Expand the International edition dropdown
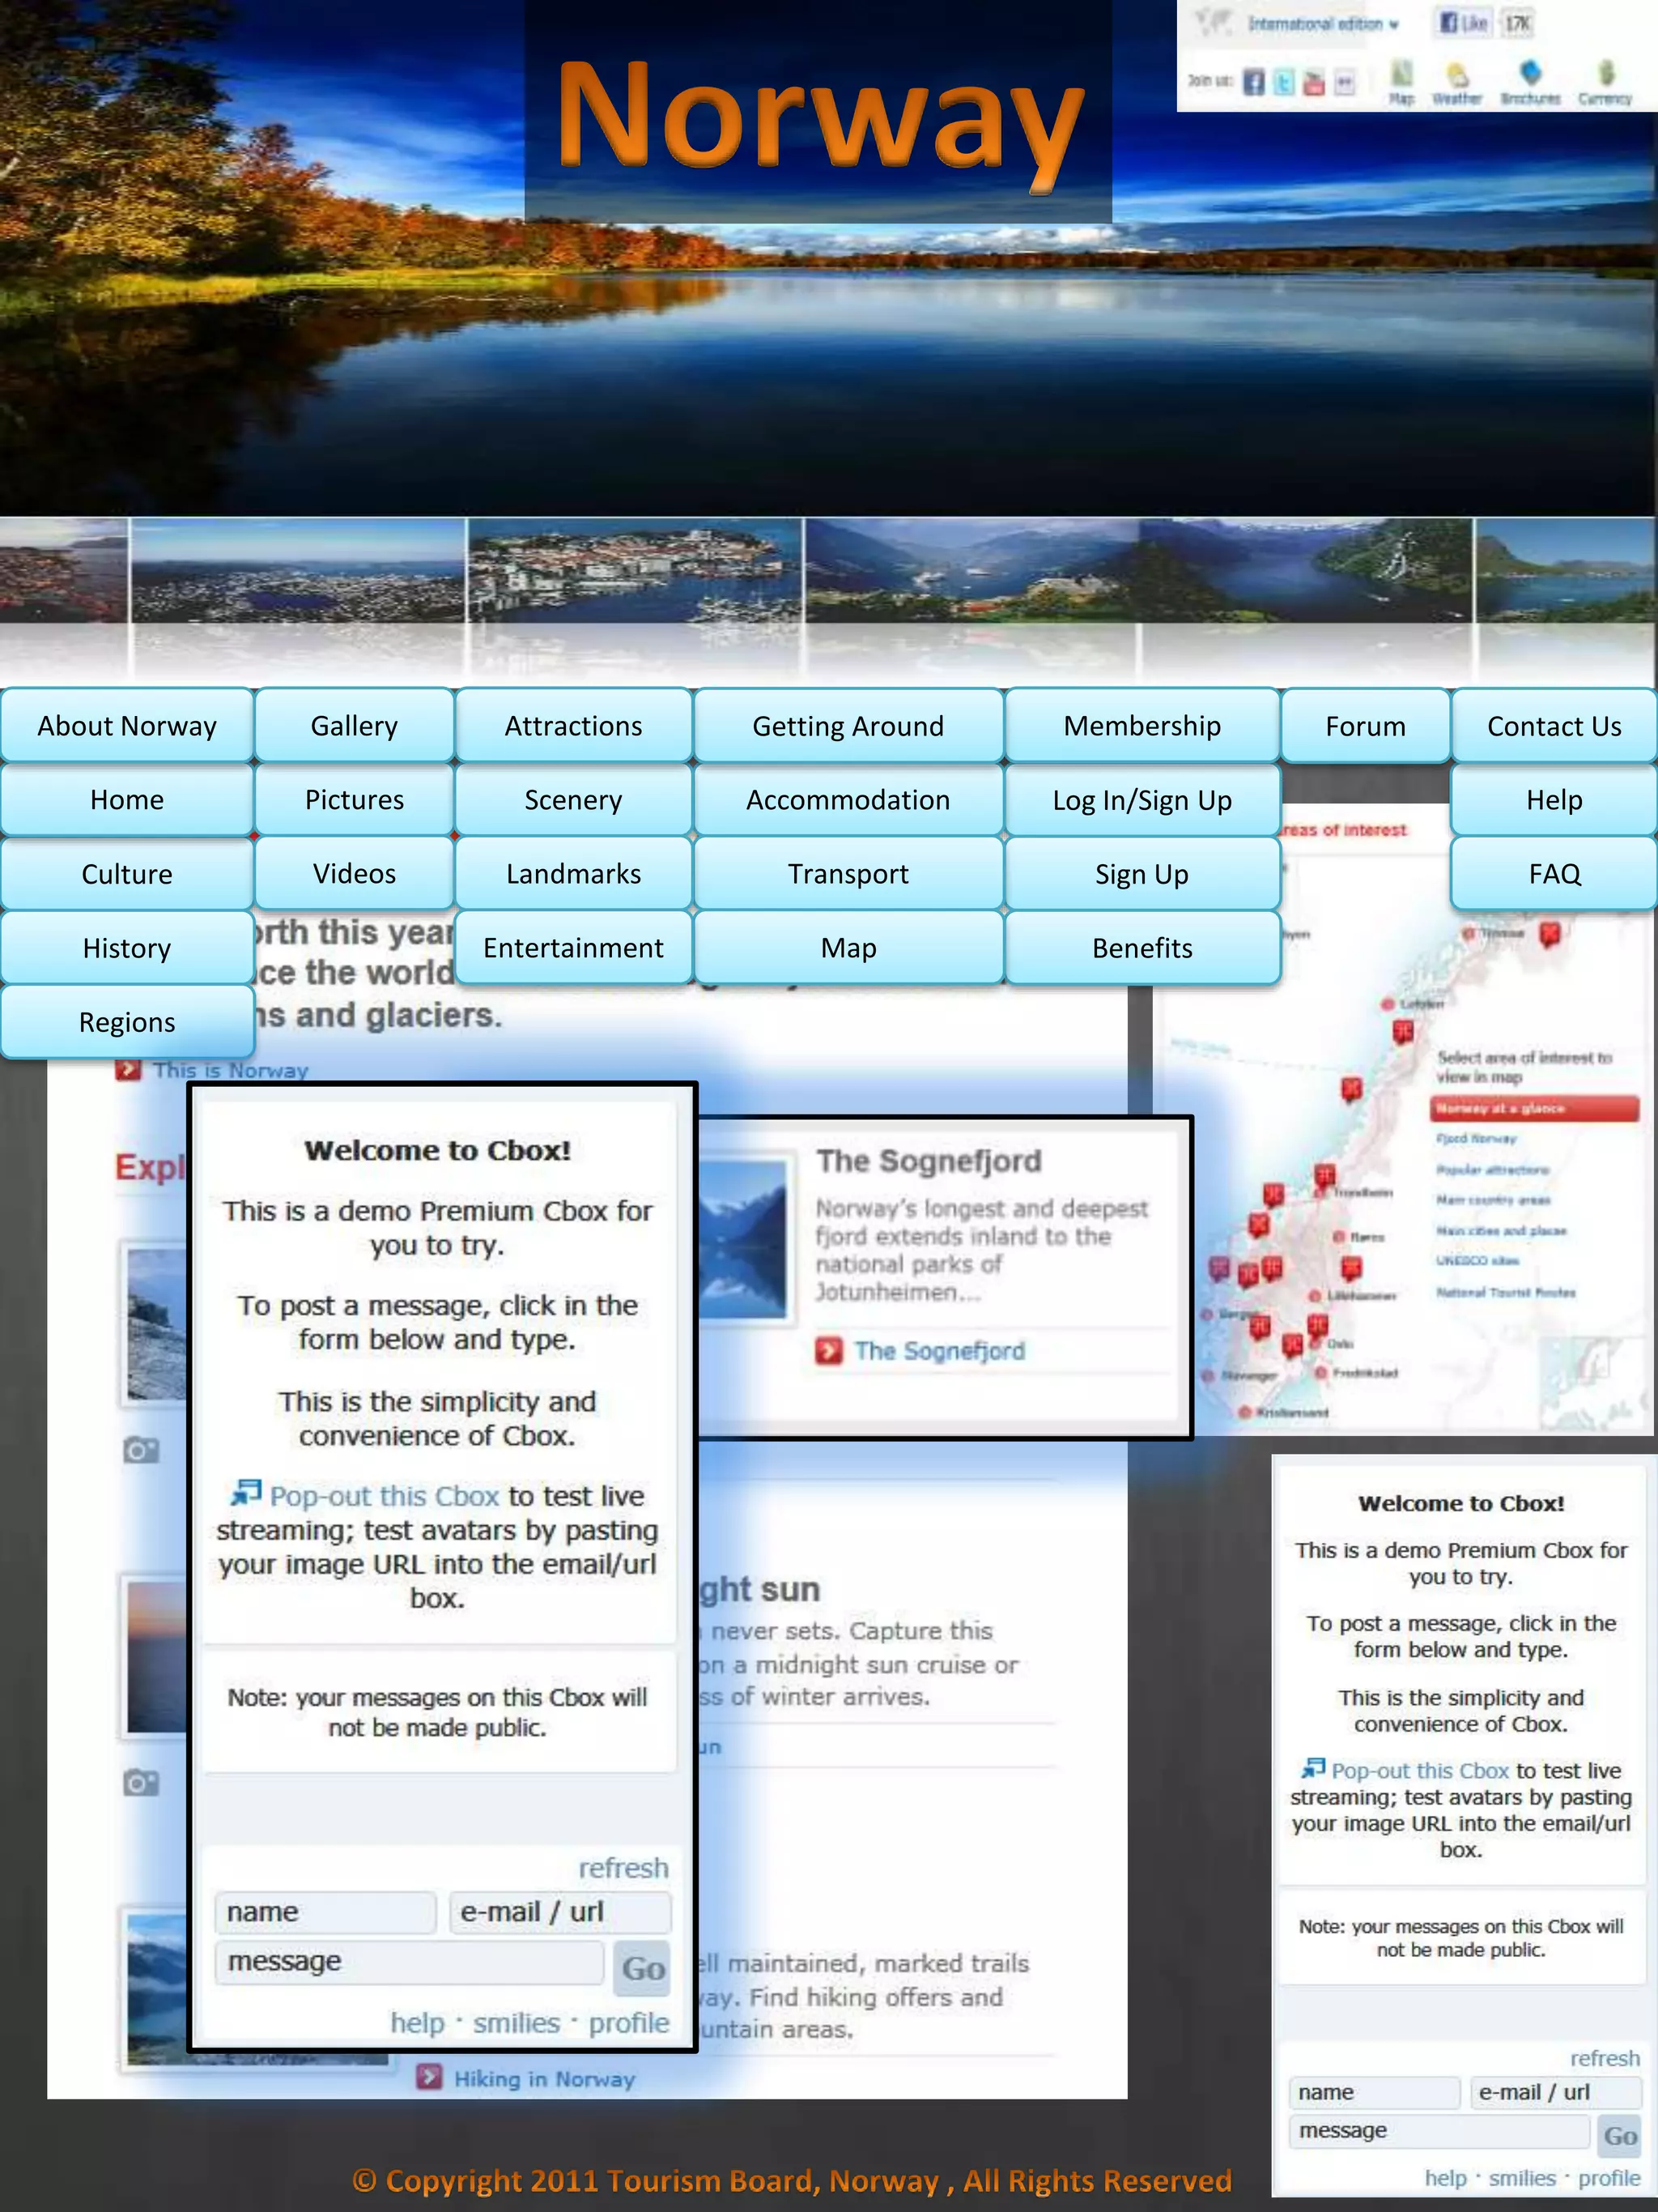The height and width of the screenshot is (2212, 1658). pyautogui.click(x=1322, y=24)
